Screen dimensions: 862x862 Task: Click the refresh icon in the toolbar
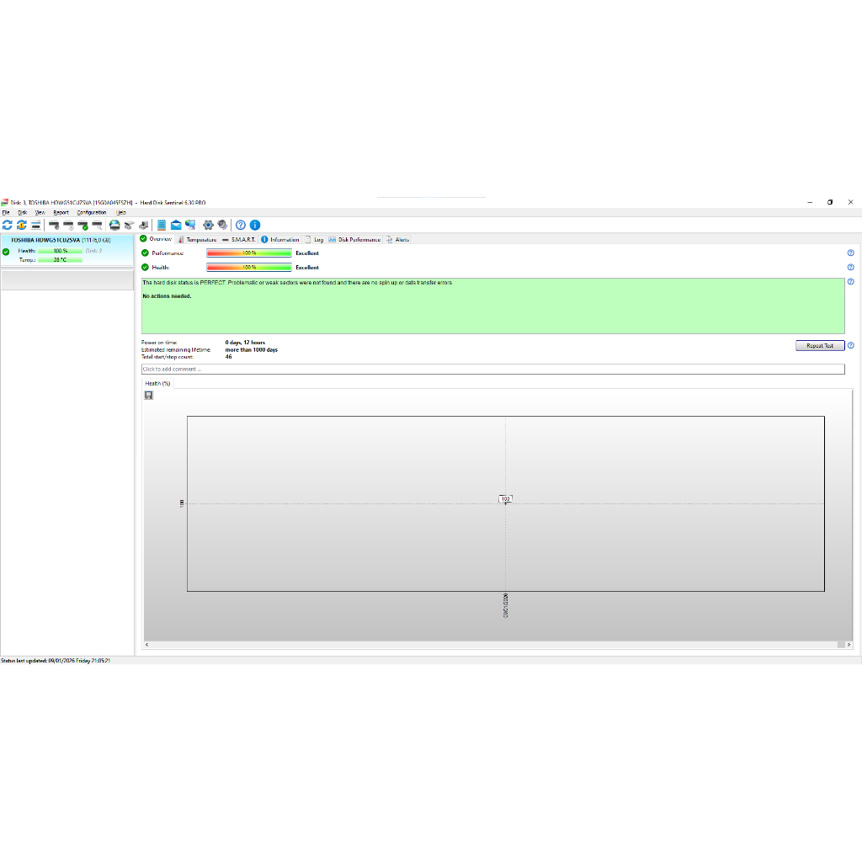click(x=8, y=225)
